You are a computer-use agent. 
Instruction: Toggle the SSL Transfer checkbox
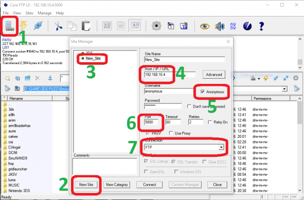174,162
